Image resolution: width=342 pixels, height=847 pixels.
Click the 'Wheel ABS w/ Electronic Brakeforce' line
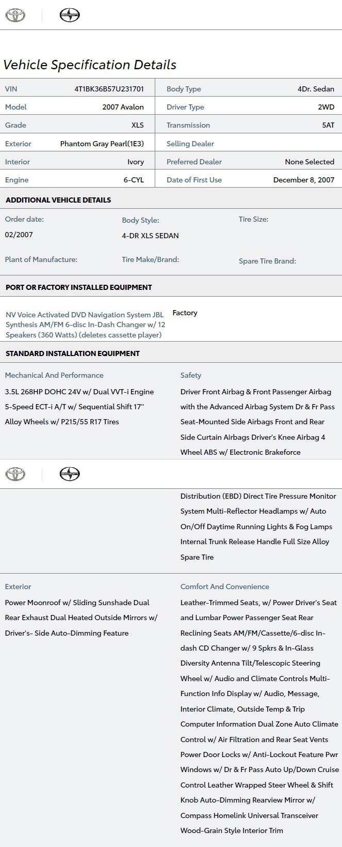tap(240, 452)
